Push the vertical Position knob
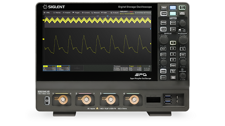 click(x=164, y=62)
